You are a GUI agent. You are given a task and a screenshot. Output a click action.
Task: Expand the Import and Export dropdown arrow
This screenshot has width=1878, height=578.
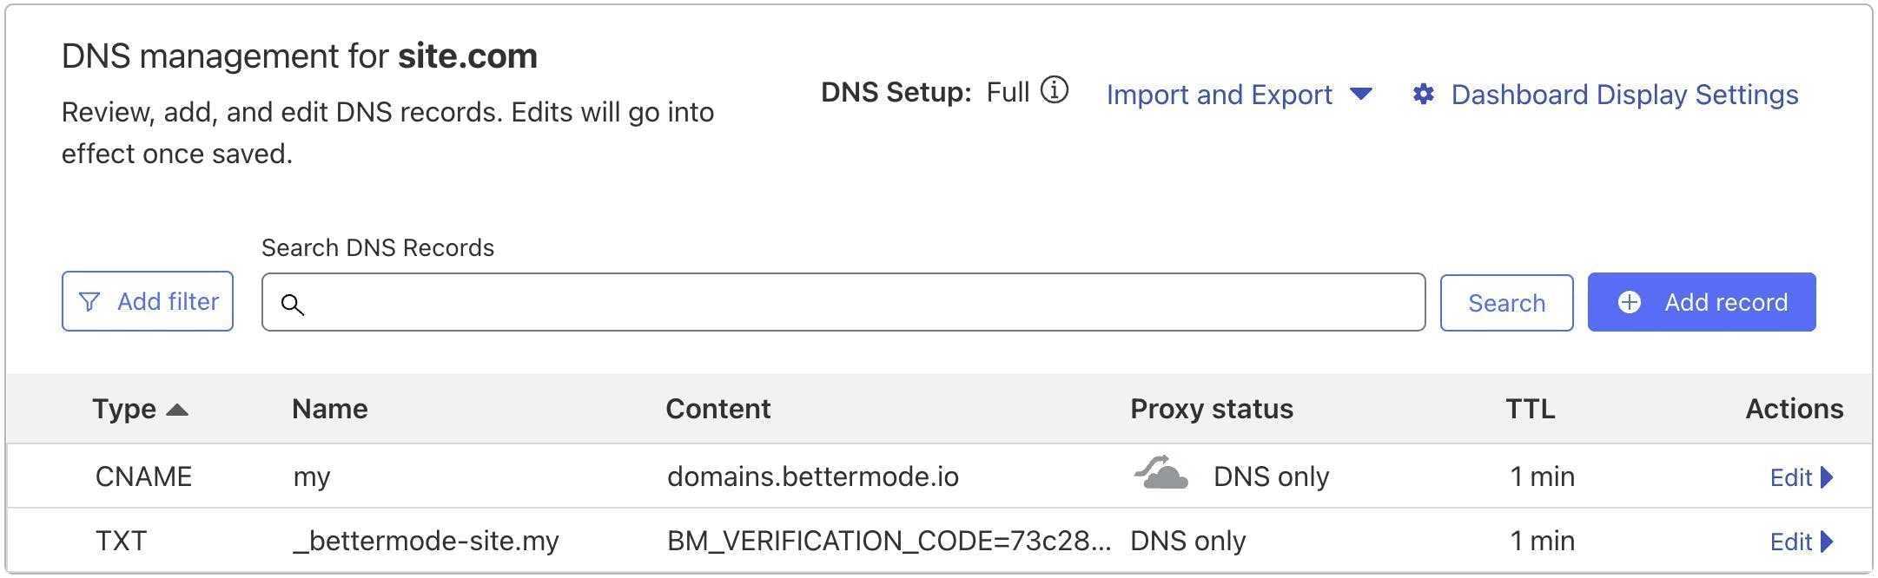(1361, 94)
